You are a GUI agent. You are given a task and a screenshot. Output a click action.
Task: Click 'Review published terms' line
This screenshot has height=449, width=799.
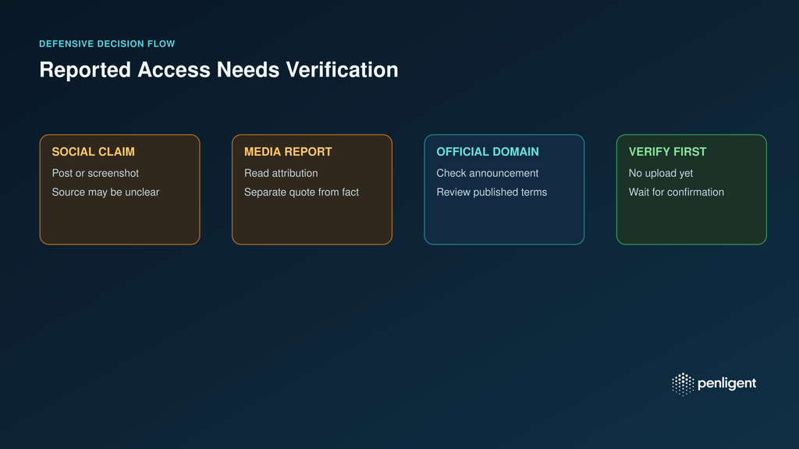coord(492,192)
